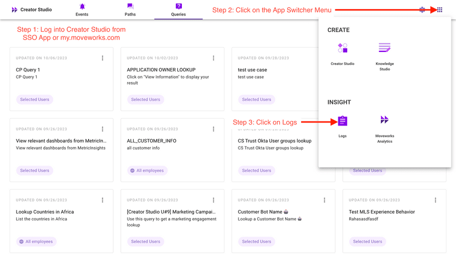The height and width of the screenshot is (259, 456).
Task: Open kebab menu for Customer Bot Name
Action: pyautogui.click(x=325, y=200)
